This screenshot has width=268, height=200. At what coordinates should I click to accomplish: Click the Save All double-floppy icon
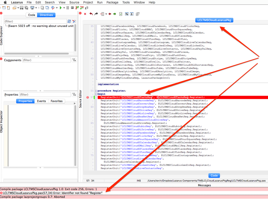[26, 8]
